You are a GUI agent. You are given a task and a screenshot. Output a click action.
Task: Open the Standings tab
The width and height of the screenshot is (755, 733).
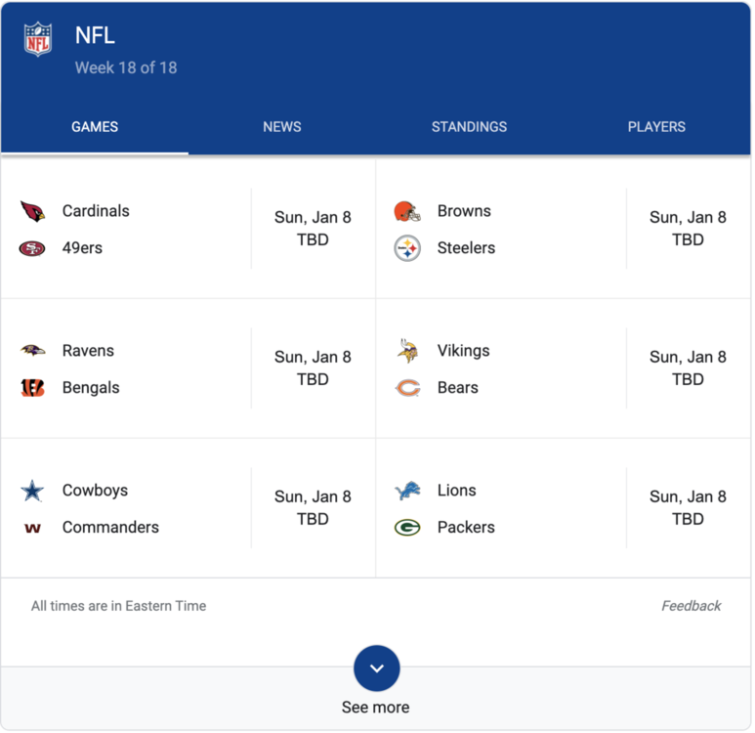point(470,127)
